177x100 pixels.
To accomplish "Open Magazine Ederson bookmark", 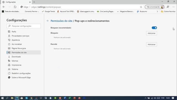I will click(x=125, y=11).
